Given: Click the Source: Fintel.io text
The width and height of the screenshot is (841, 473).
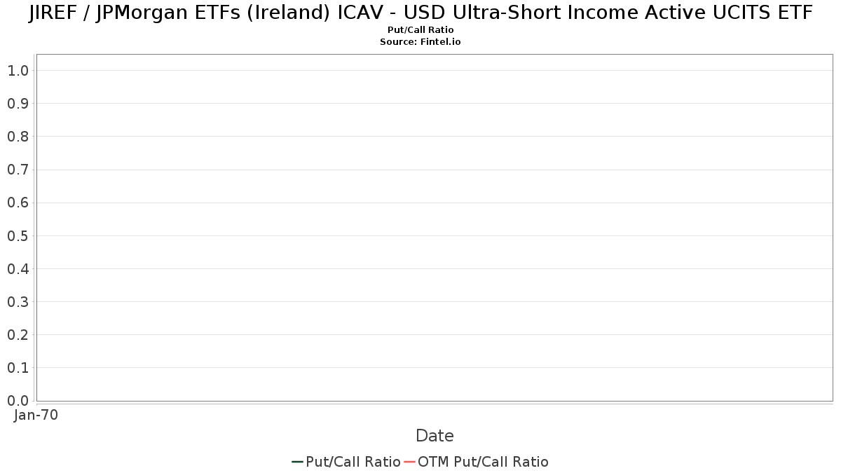Looking at the screenshot, I should (x=420, y=42).
